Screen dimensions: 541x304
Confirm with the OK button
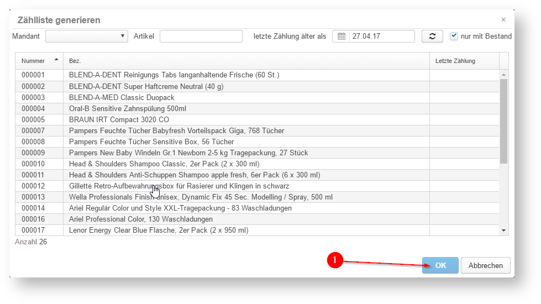[x=440, y=265]
